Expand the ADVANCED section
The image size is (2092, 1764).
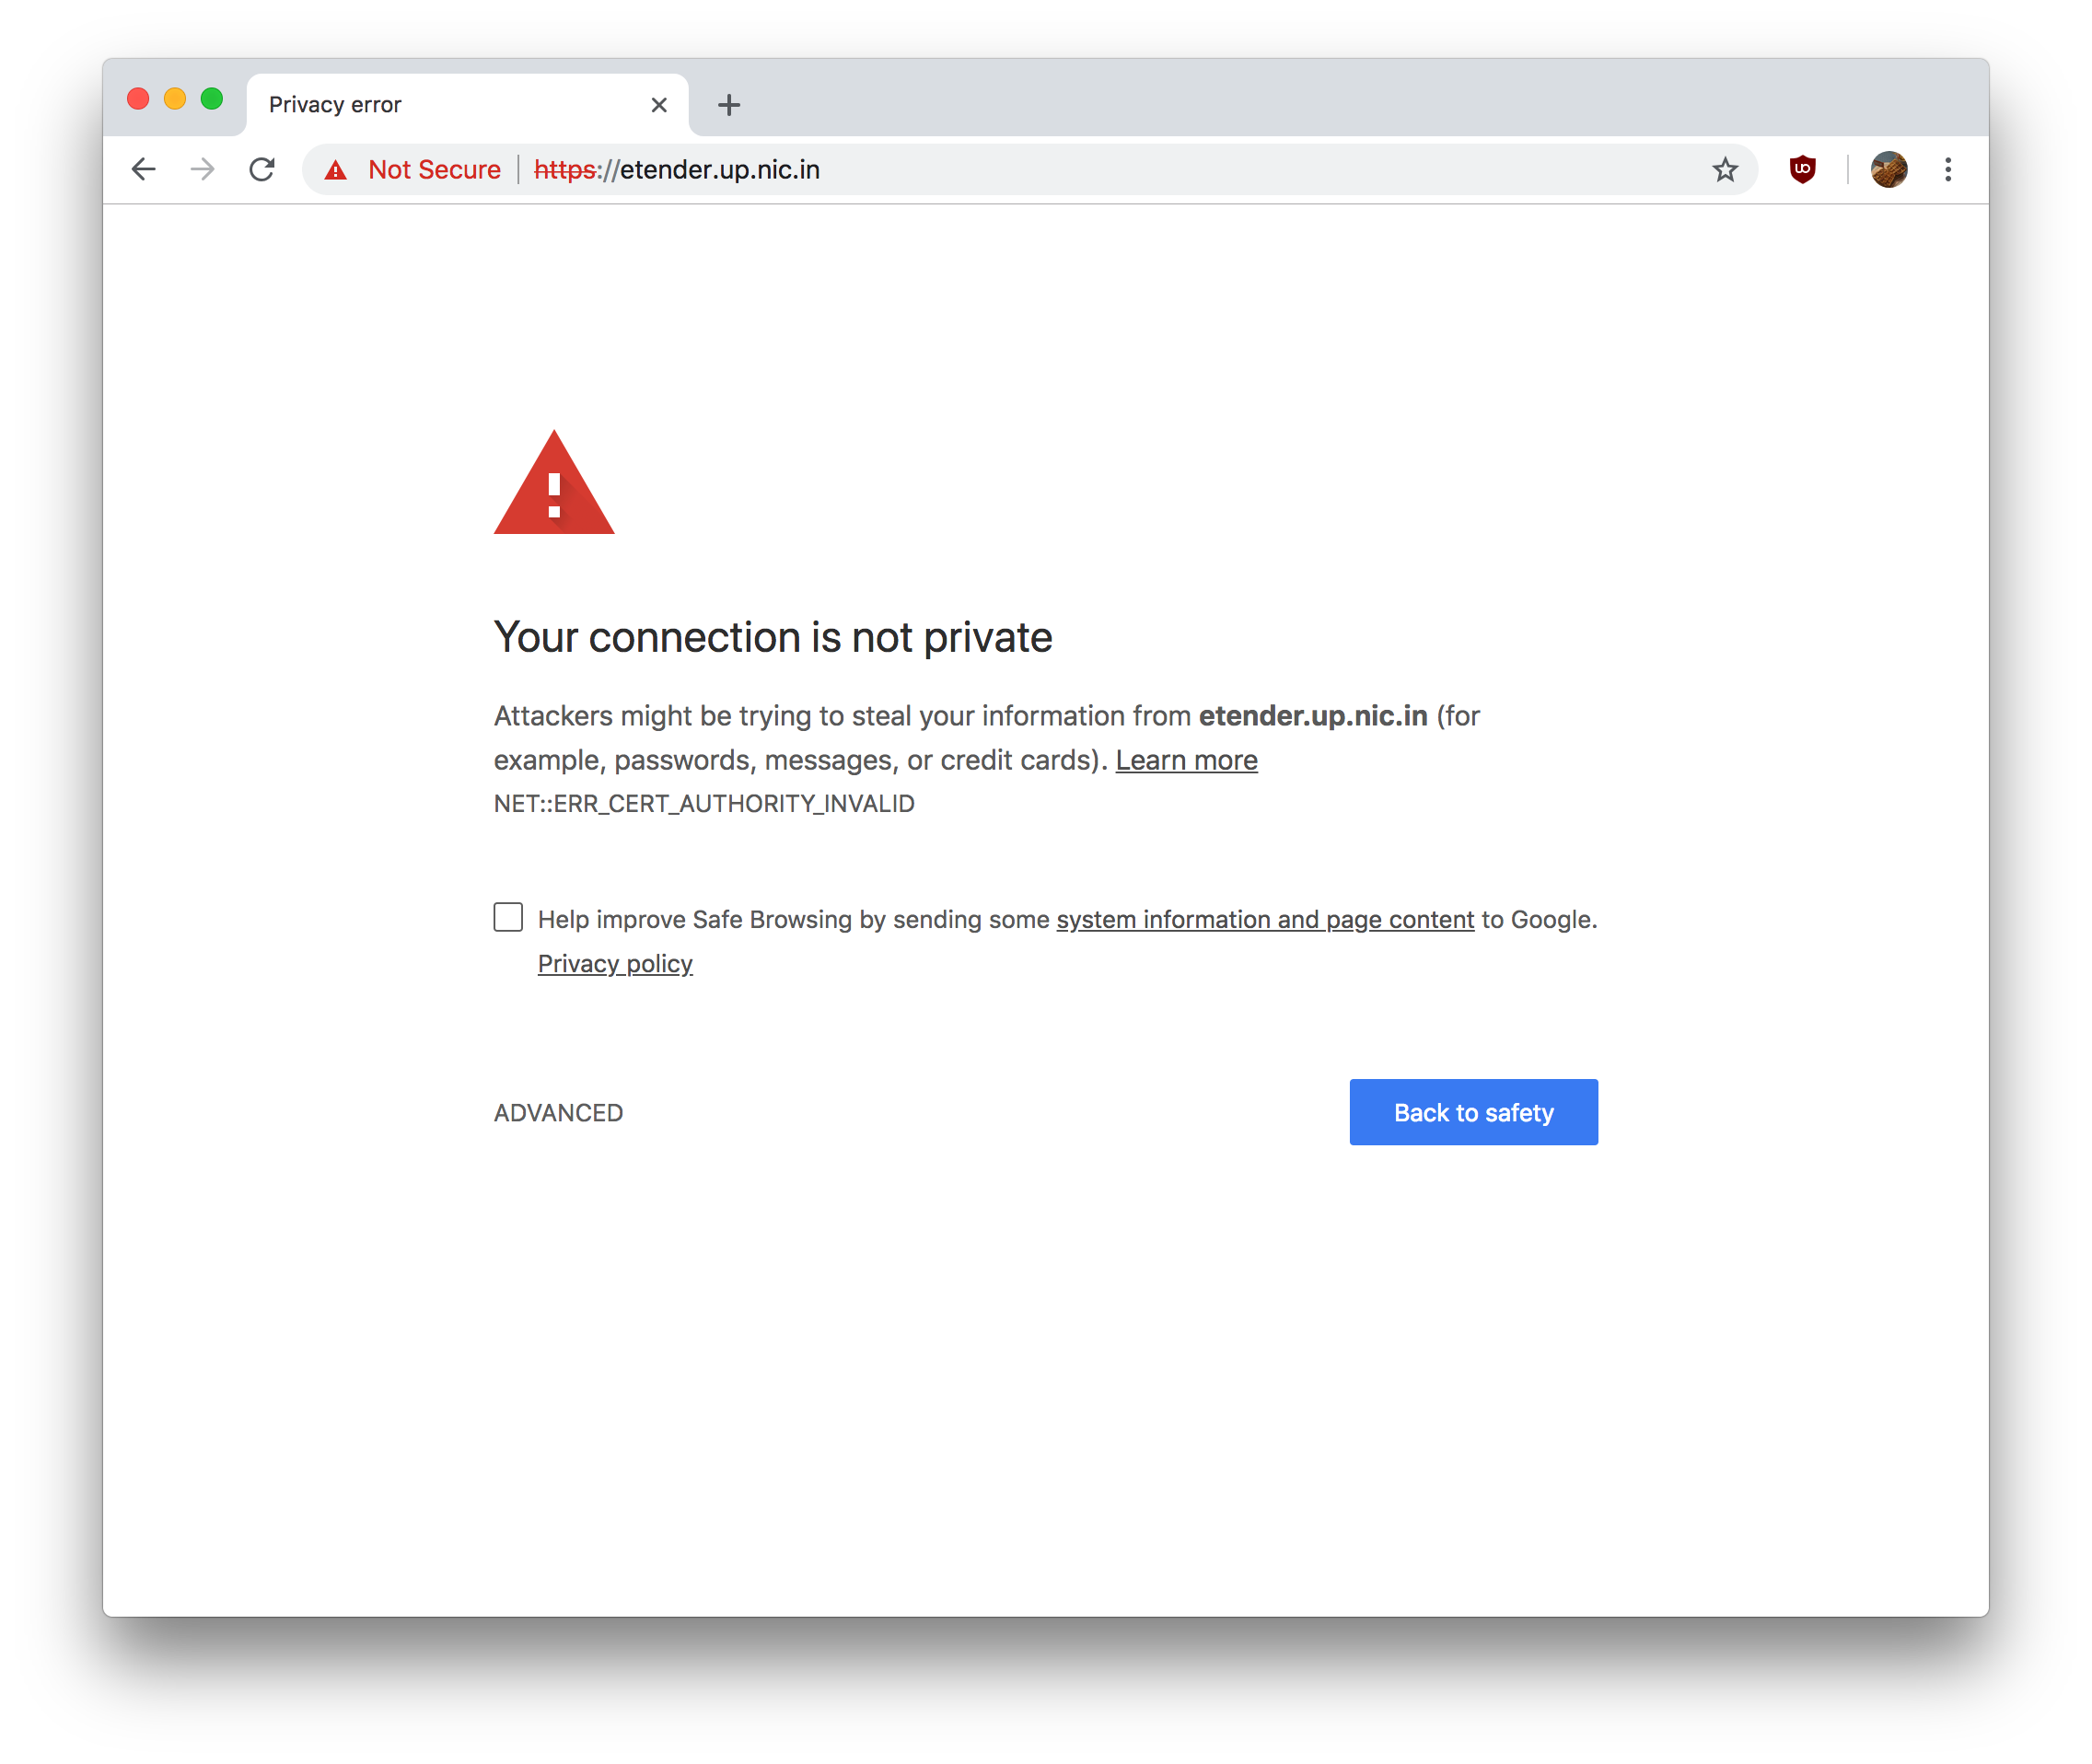point(557,1112)
